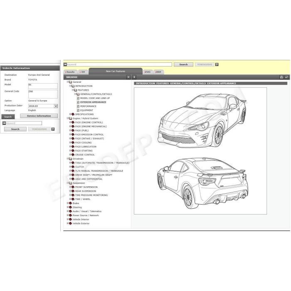This screenshot has height=291, width=291.
Task: Open AXLE AND DIFFERENTIAL section
Action: coord(89,179)
